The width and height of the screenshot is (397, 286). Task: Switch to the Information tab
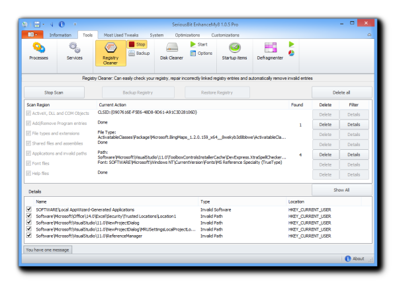[60, 35]
